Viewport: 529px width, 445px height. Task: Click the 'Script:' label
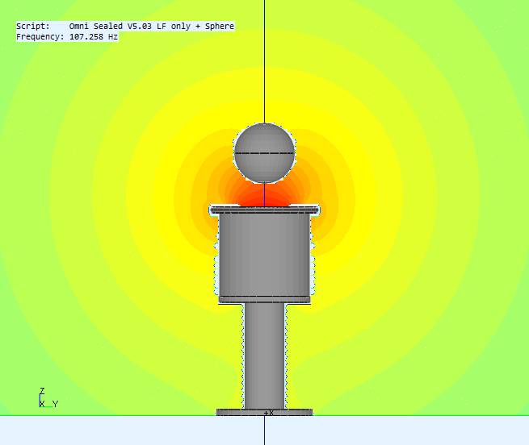pos(33,27)
